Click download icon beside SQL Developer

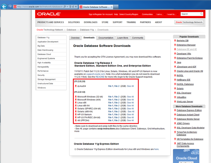click(175, 93)
